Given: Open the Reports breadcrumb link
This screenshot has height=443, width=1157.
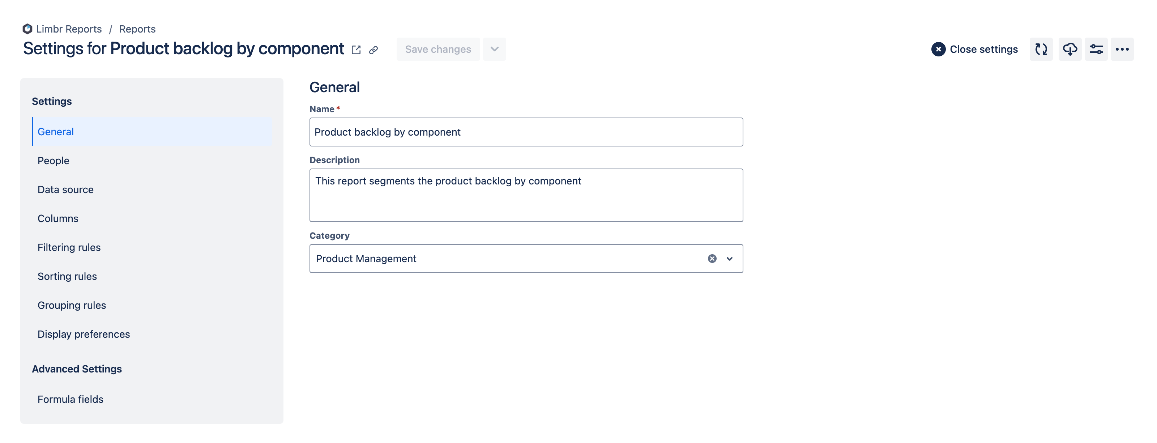Looking at the screenshot, I should (x=137, y=29).
